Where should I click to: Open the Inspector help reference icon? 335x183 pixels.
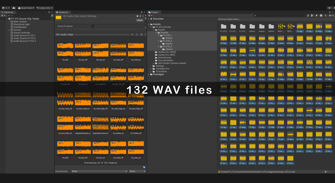pyautogui.click(x=137, y=16)
